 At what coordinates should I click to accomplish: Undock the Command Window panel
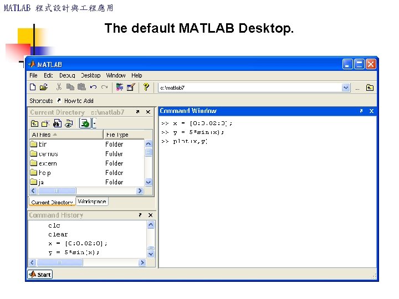(361, 111)
